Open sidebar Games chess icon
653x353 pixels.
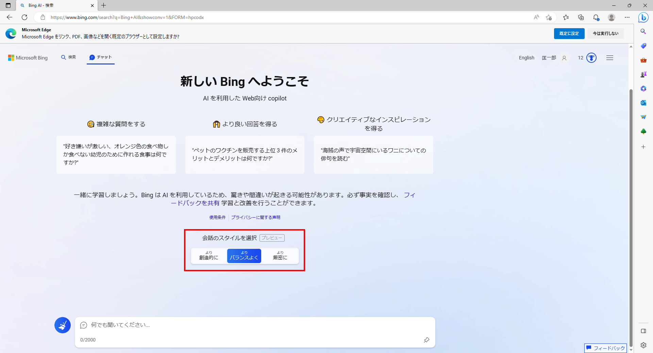643,74
